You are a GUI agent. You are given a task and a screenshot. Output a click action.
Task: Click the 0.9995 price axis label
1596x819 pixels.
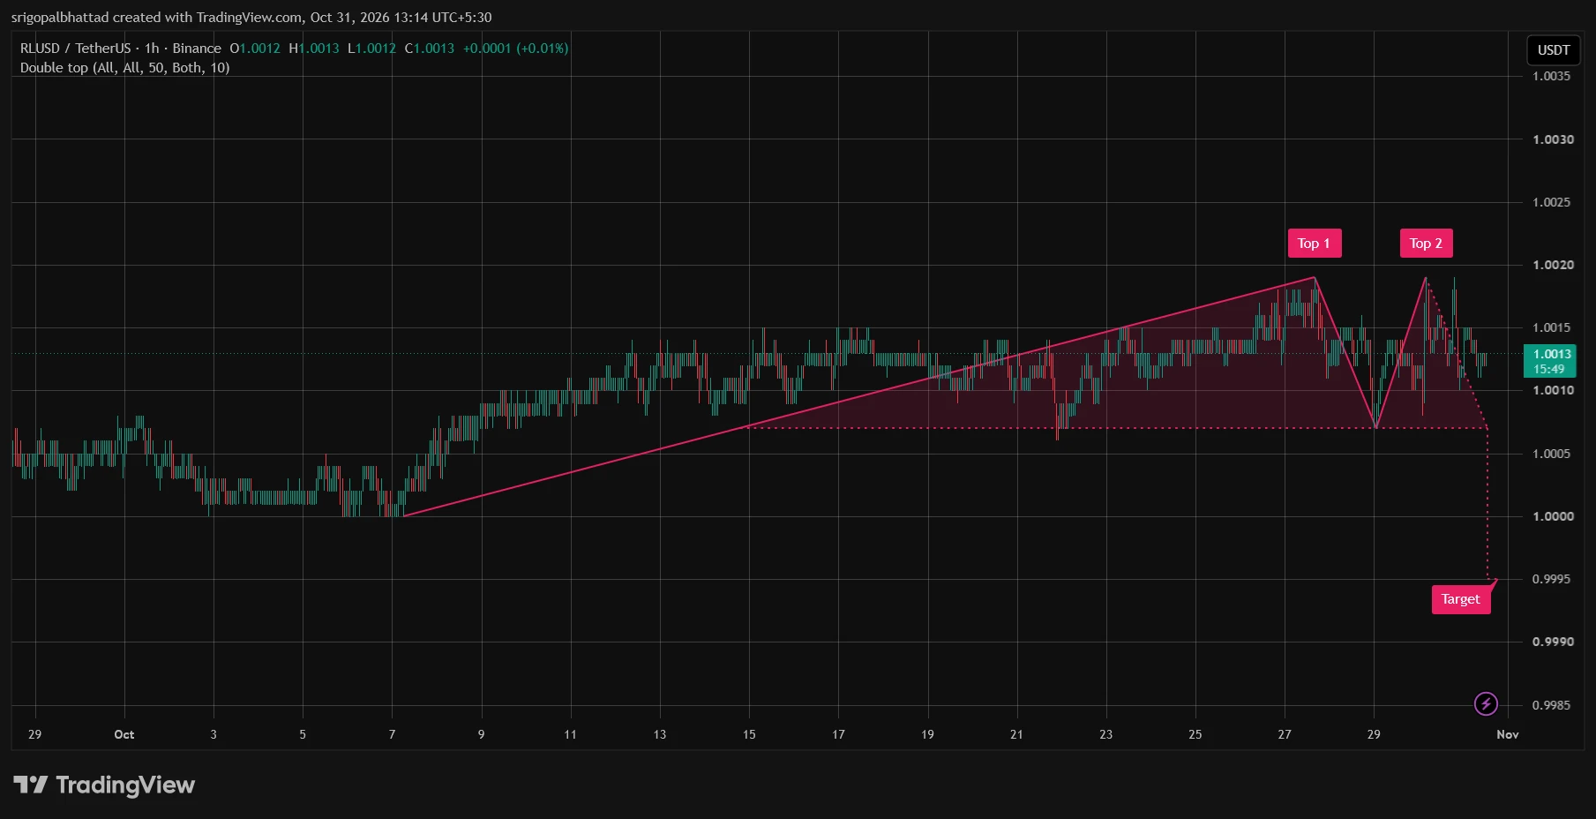pos(1552,579)
